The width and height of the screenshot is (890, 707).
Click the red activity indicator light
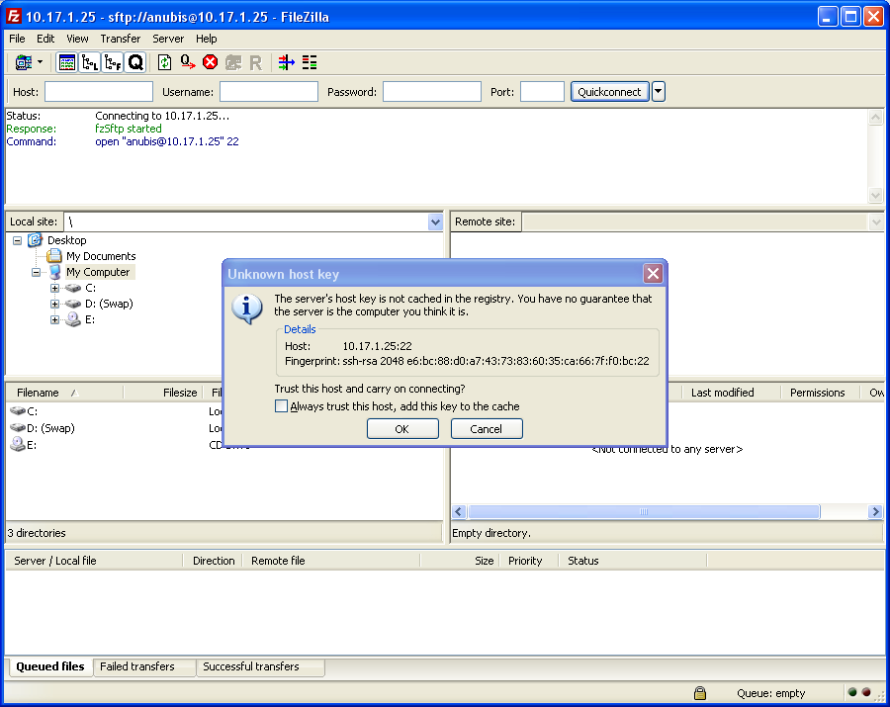pos(866,692)
